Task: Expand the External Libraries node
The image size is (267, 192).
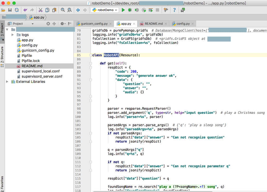Action: click(7, 82)
